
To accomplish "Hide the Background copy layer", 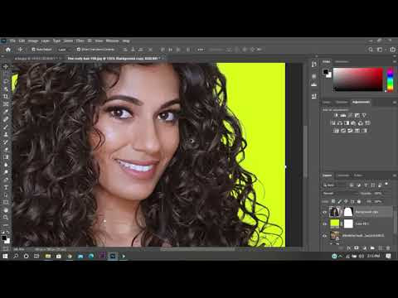I will click(325, 212).
